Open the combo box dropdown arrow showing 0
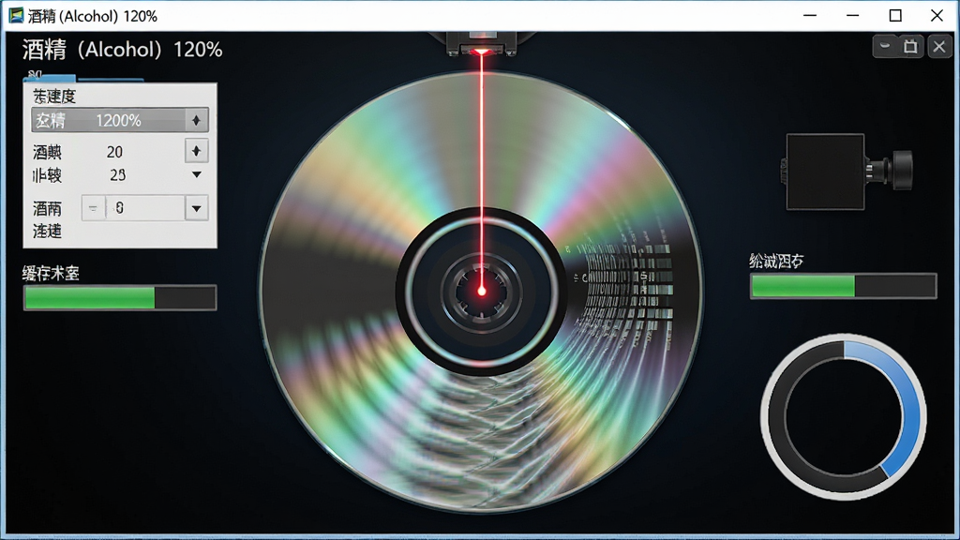 click(x=197, y=208)
